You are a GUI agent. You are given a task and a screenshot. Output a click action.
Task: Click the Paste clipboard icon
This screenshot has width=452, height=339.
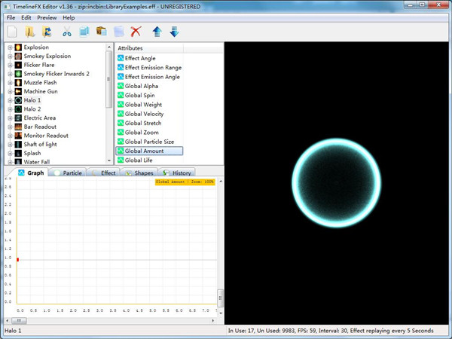(101, 32)
